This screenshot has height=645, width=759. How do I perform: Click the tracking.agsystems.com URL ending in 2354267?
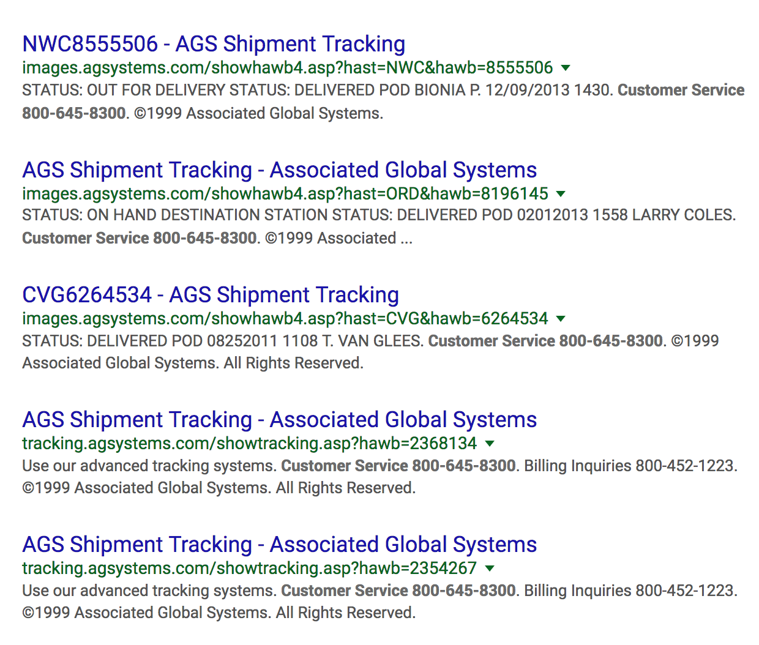click(249, 569)
